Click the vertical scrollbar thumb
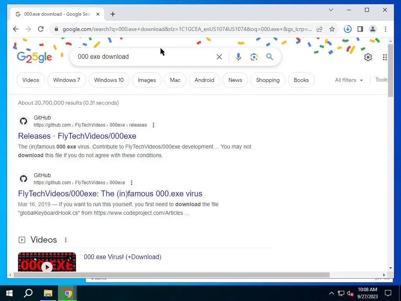Viewport: 401px width, 301px height. (390, 71)
